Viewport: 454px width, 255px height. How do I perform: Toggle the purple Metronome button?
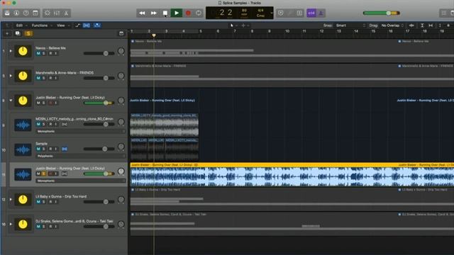click(x=321, y=13)
